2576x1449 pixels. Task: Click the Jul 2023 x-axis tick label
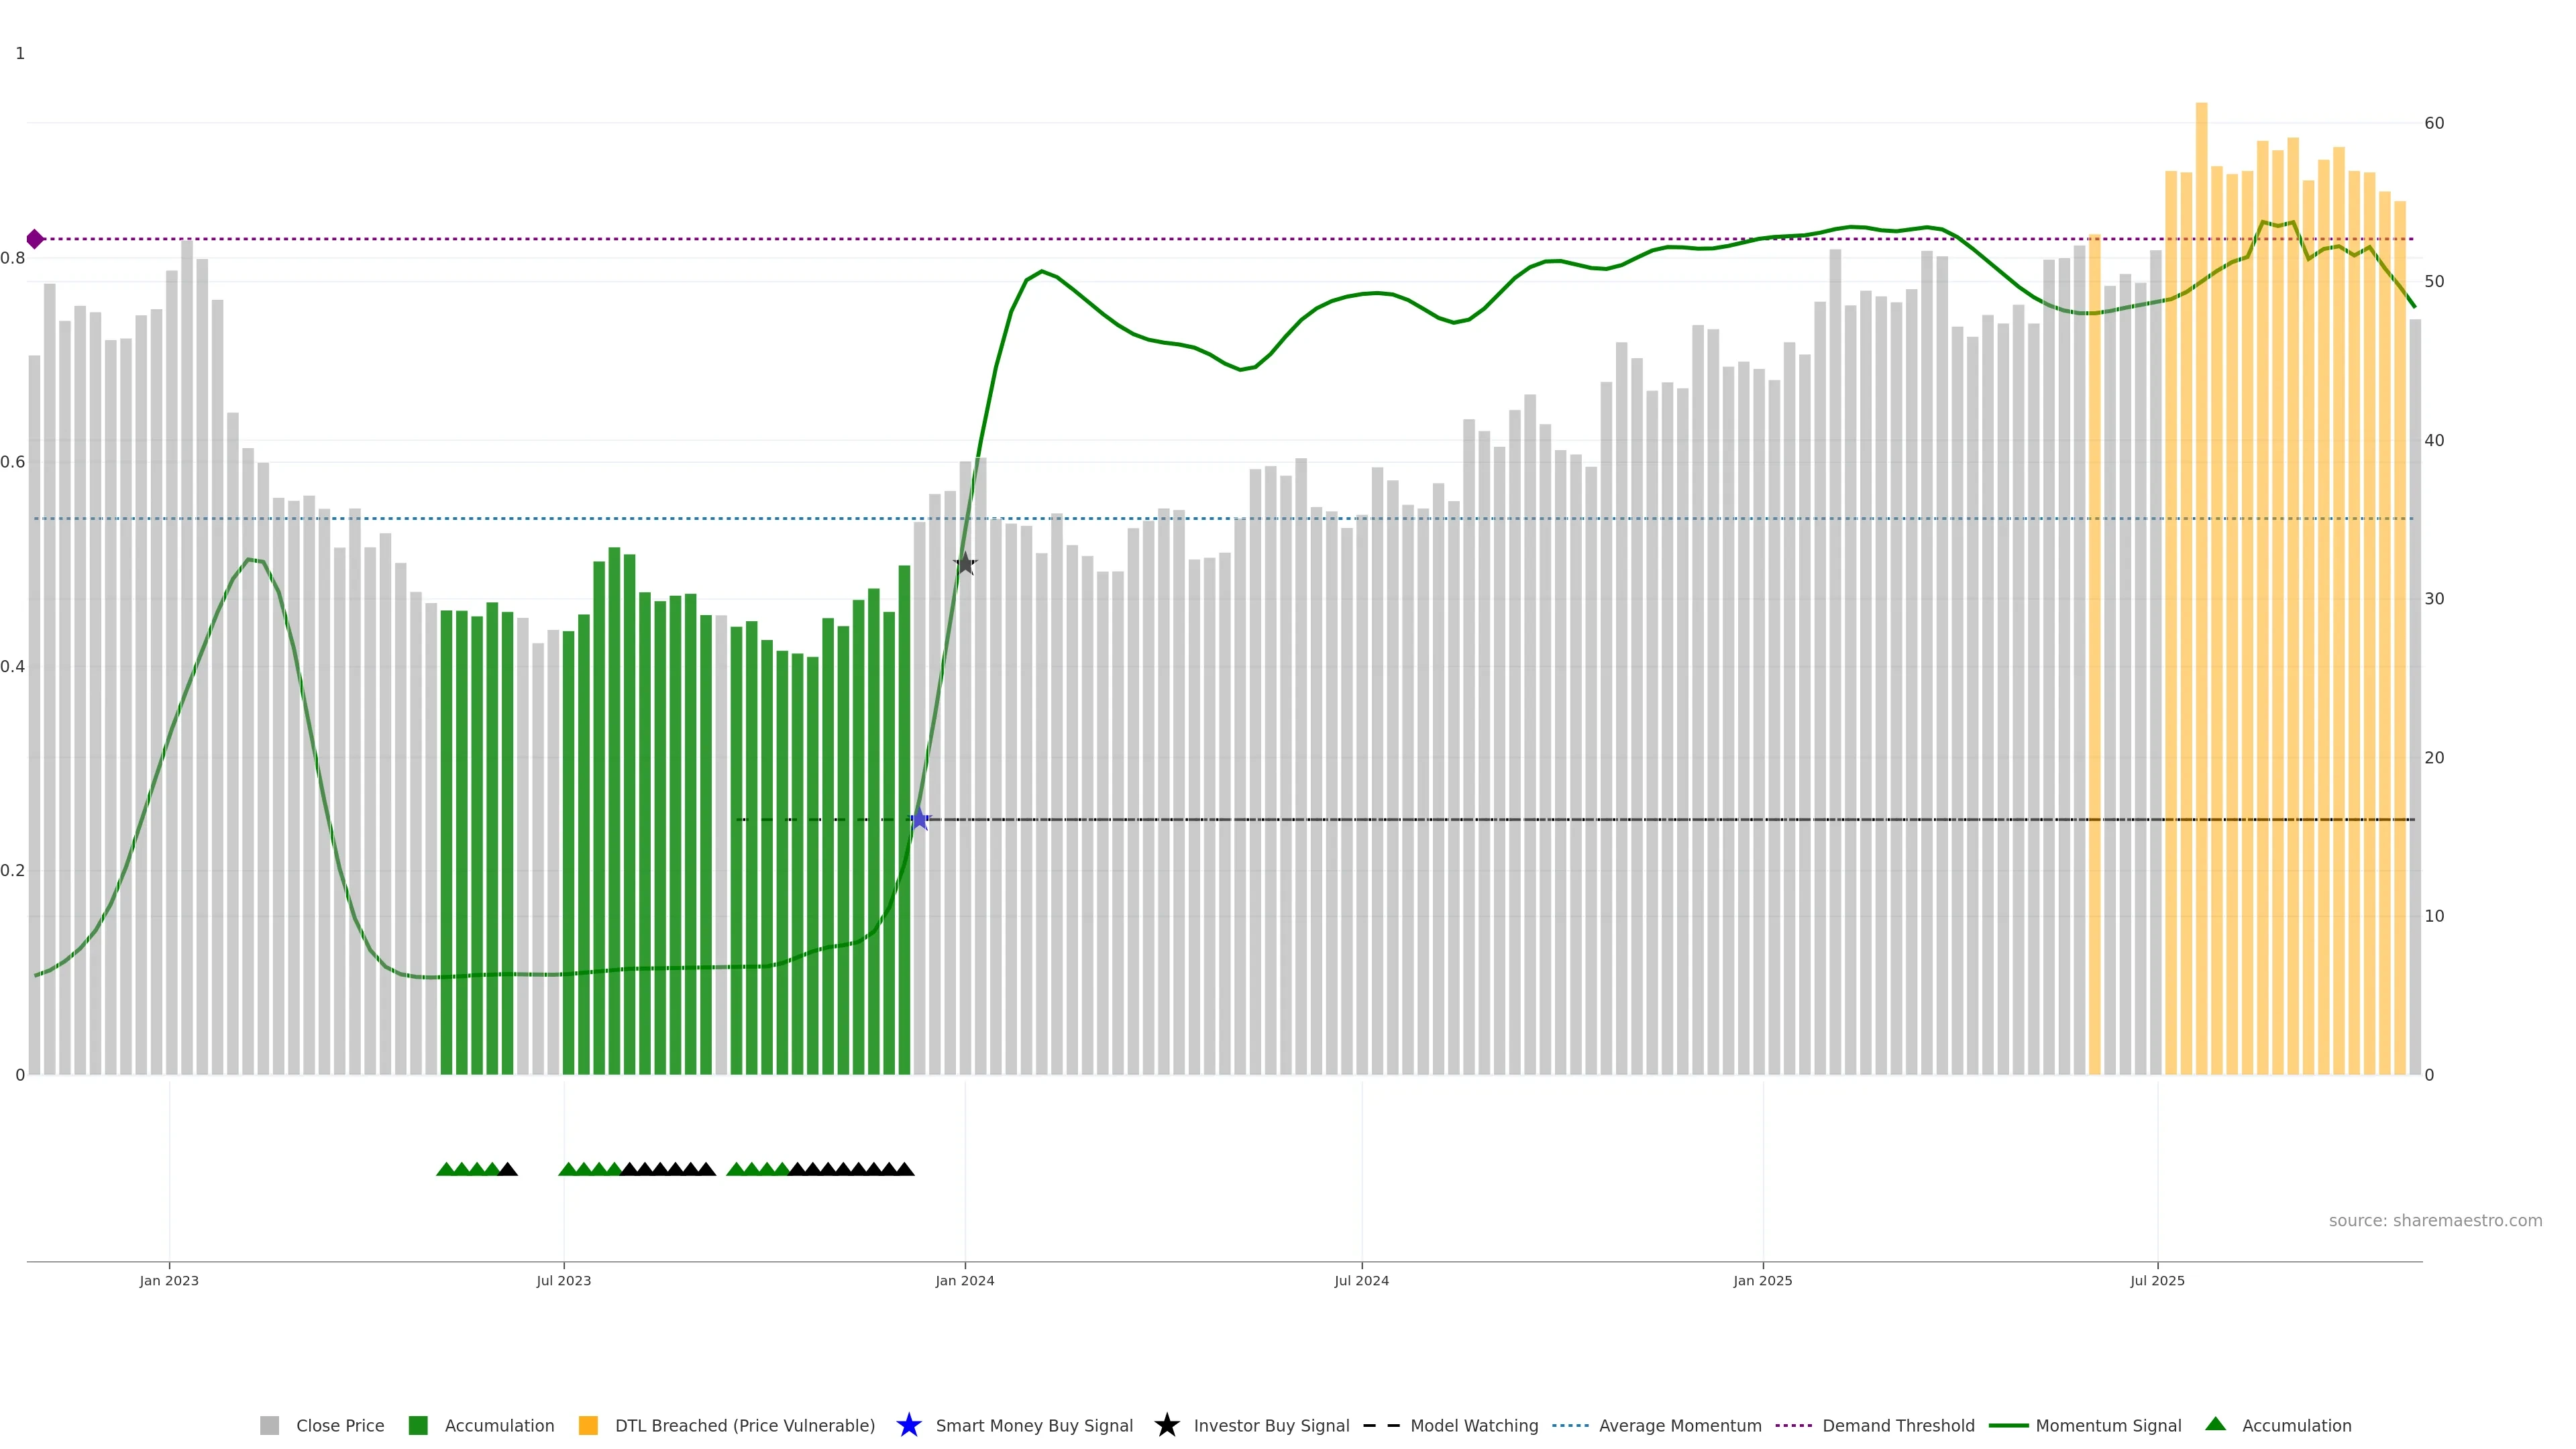coord(563,1280)
